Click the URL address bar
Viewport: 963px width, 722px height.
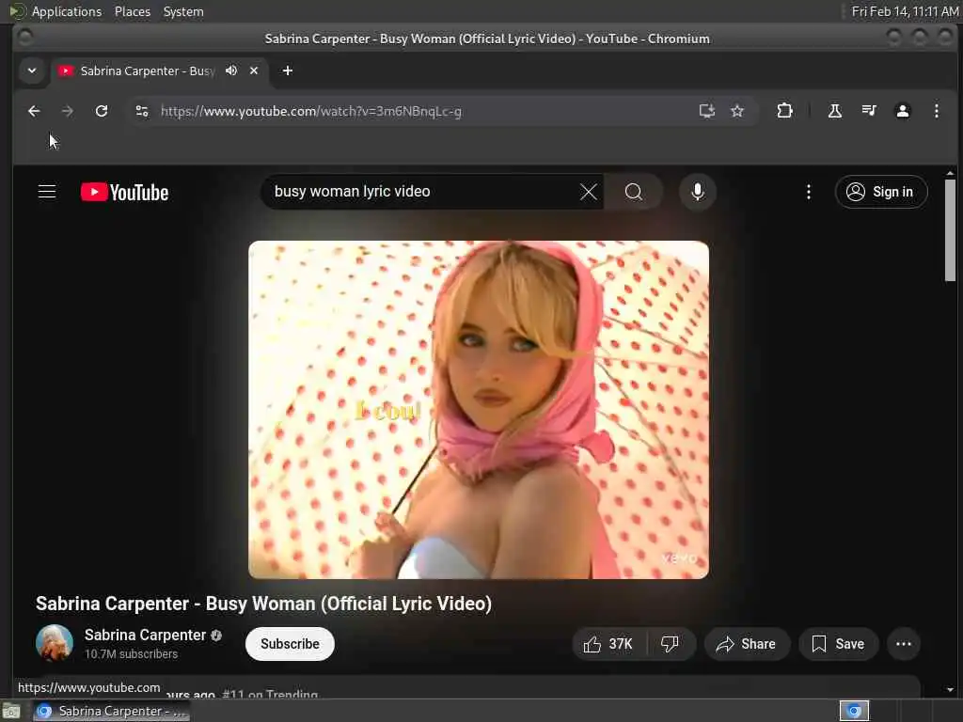point(424,111)
